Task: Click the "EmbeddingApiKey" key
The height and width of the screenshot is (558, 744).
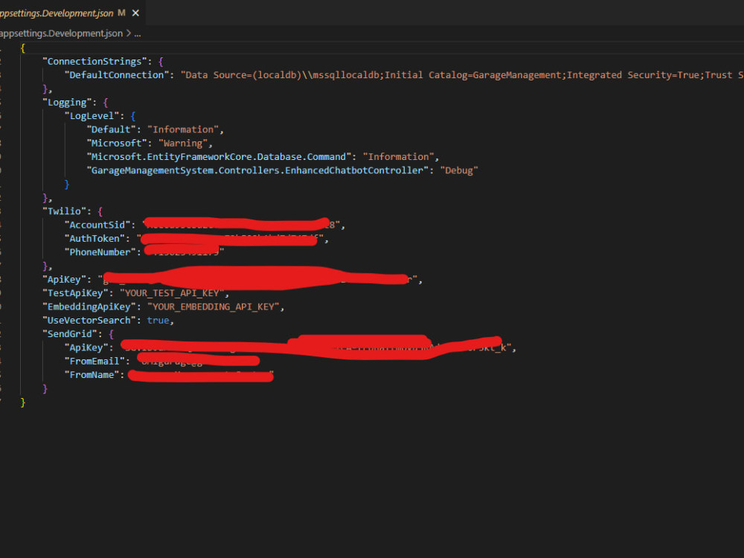Action: [89, 307]
